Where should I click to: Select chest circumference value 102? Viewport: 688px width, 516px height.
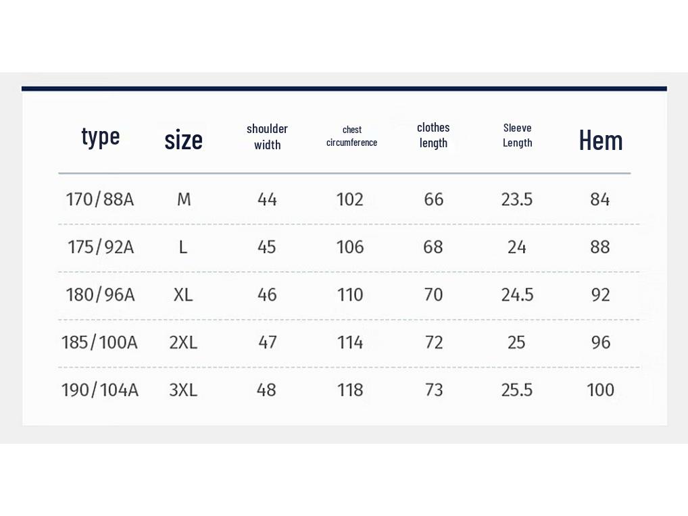pos(350,199)
